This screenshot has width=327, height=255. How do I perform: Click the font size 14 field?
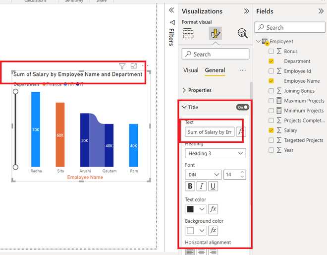pos(232,175)
